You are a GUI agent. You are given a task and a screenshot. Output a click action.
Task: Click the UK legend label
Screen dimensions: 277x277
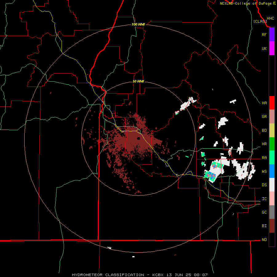pos(264,48)
